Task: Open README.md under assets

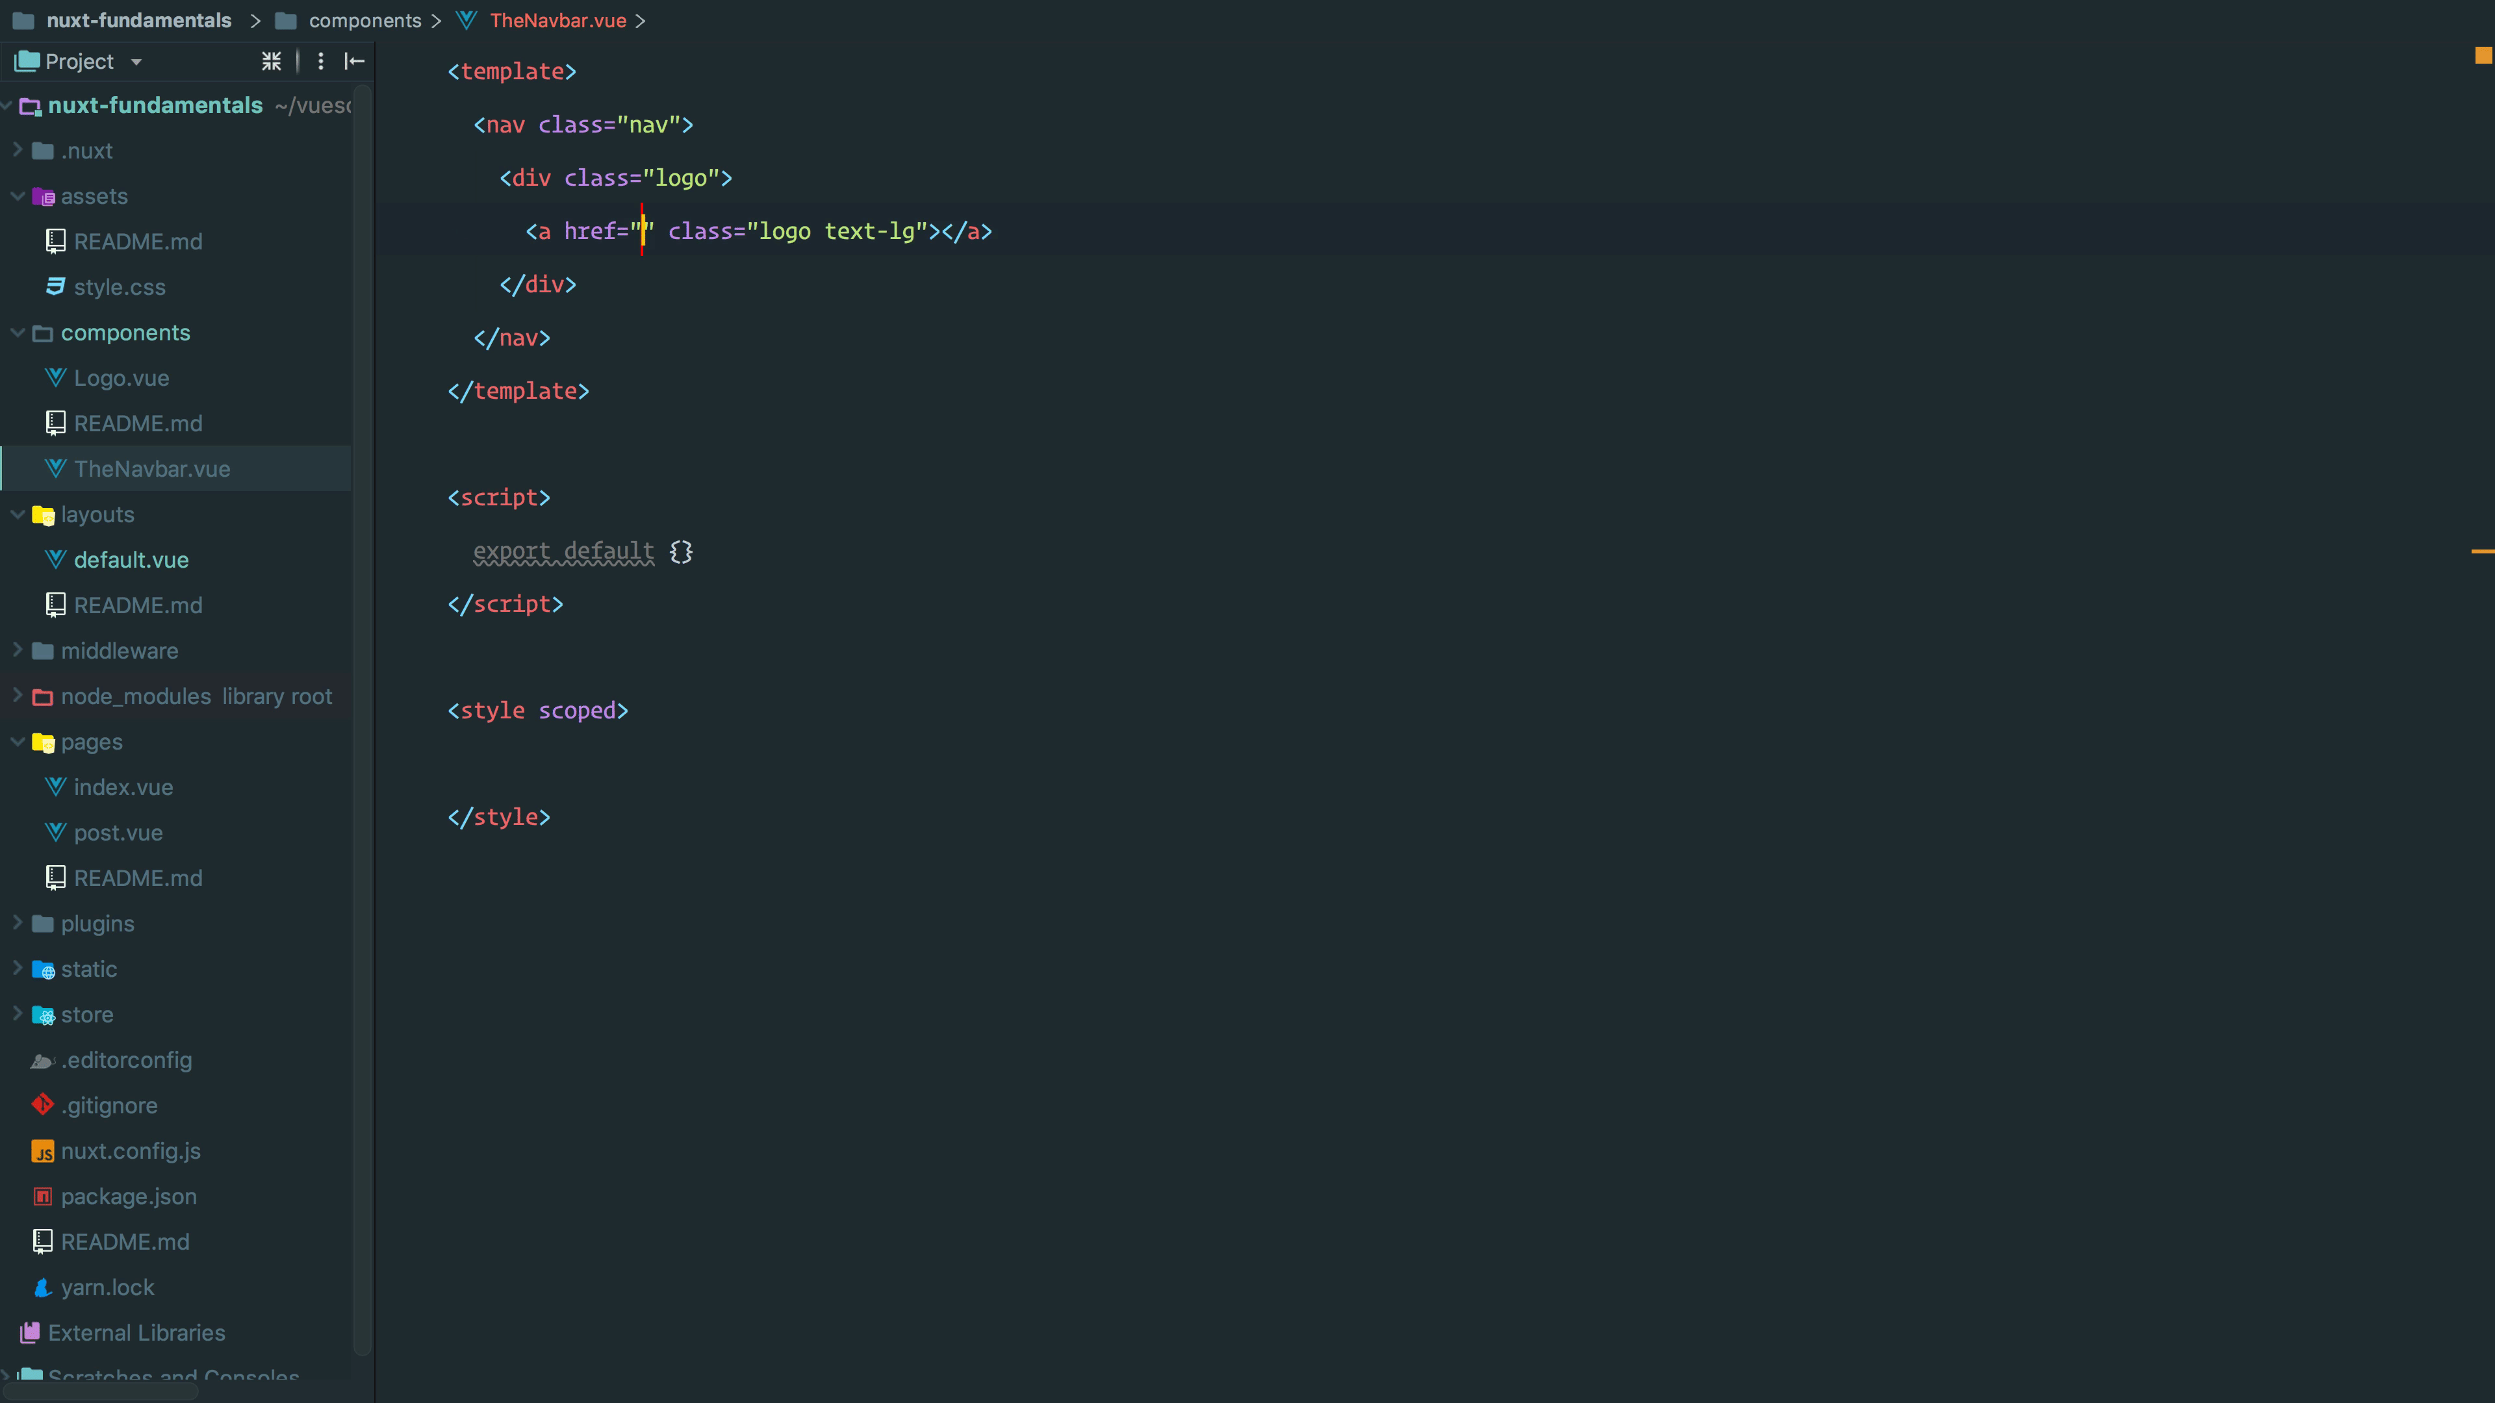Action: pos(138,241)
